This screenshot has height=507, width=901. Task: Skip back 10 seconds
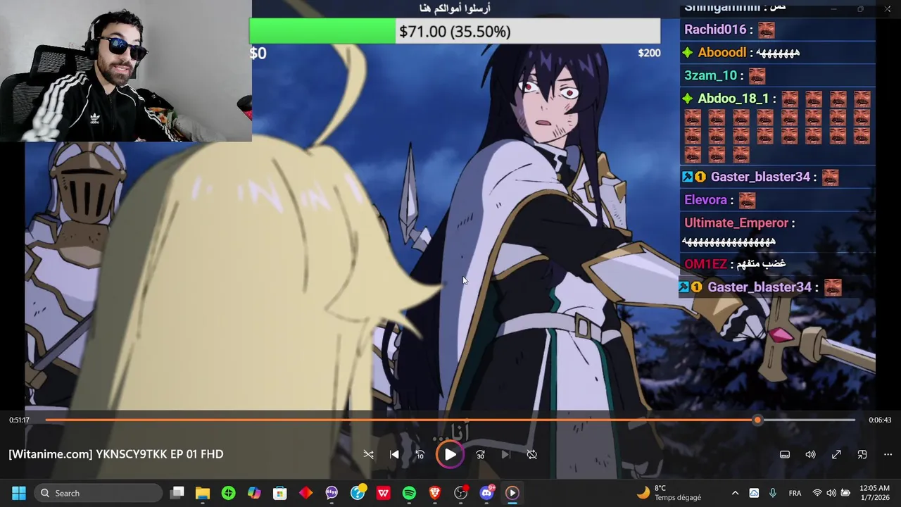(420, 455)
